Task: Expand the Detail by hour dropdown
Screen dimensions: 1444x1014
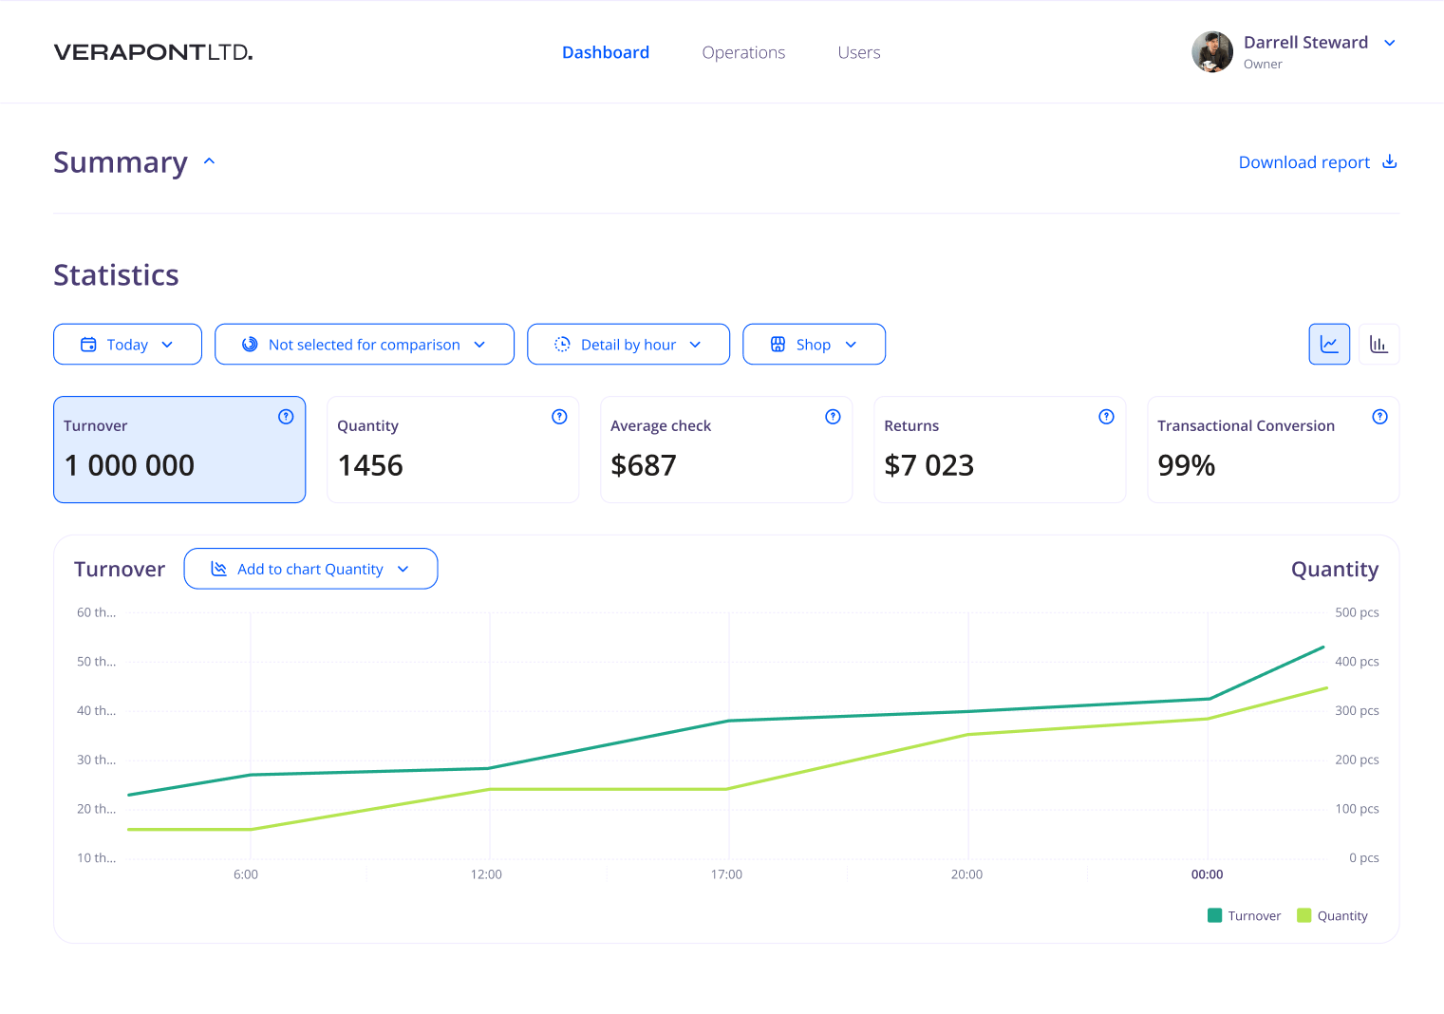Action: coord(628,345)
